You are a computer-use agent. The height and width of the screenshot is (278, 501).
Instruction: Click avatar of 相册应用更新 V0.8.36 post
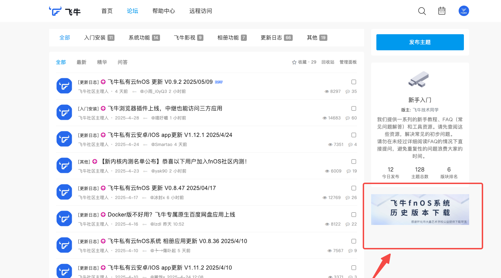64,245
